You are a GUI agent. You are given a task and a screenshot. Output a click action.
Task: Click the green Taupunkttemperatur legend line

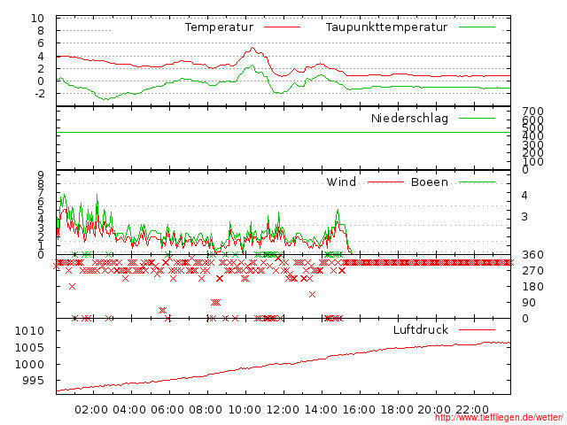pos(477,27)
